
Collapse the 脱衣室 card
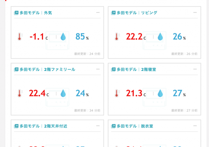(195, 126)
